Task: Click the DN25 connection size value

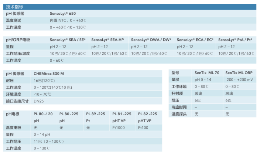Action: [x=39, y=101]
